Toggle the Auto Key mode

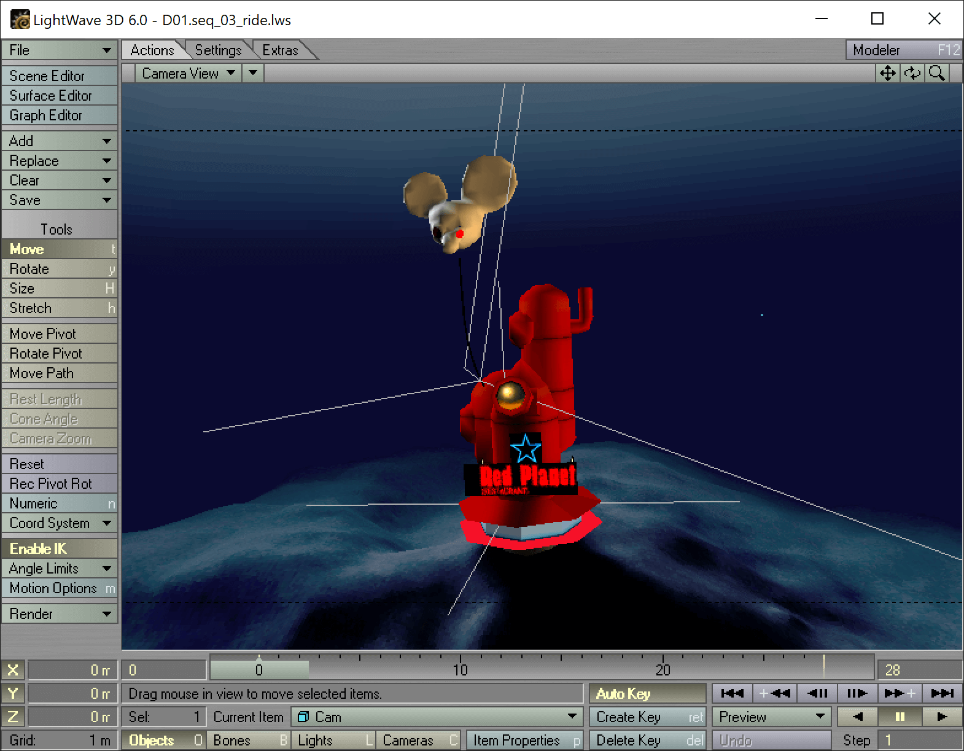click(x=647, y=693)
